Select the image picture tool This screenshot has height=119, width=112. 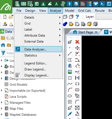coord(70,72)
